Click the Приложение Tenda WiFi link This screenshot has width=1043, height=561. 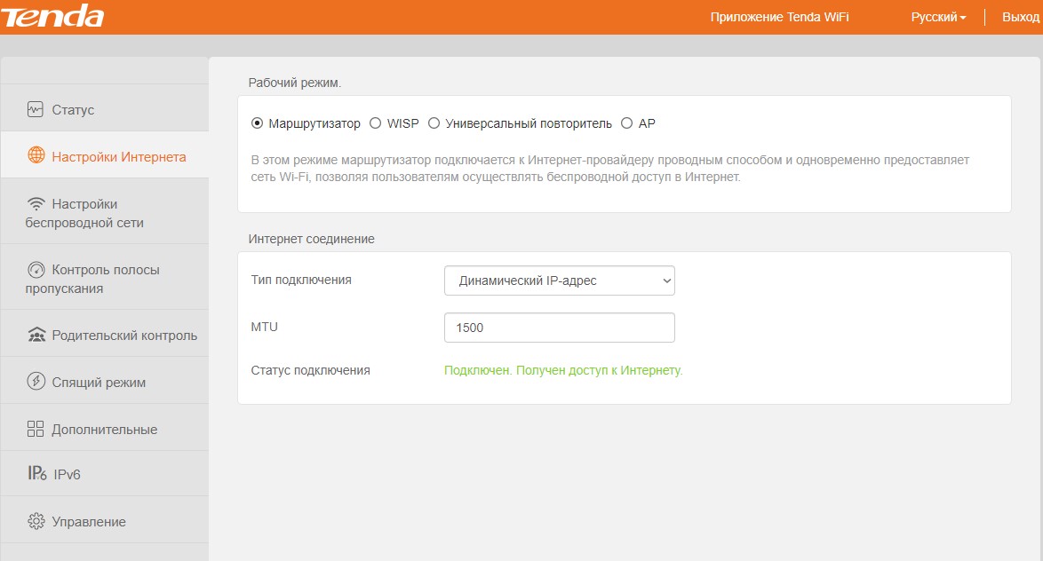pyautogui.click(x=780, y=17)
